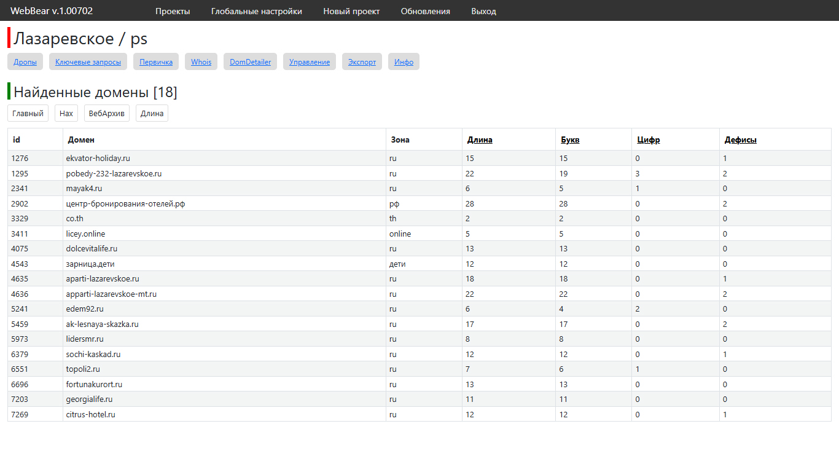The height and width of the screenshot is (472, 839).
Task: Open Глобальные настройки in top navigation
Action: [256, 11]
